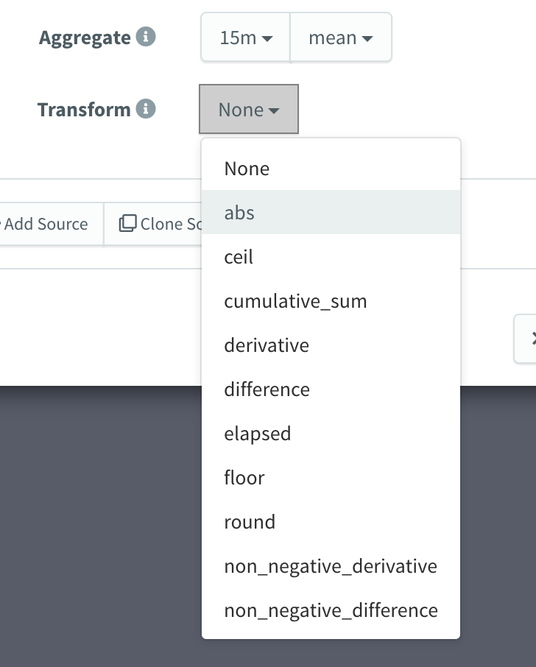Choose the abs transform option
The width and height of the screenshot is (536, 667).
pyautogui.click(x=331, y=212)
